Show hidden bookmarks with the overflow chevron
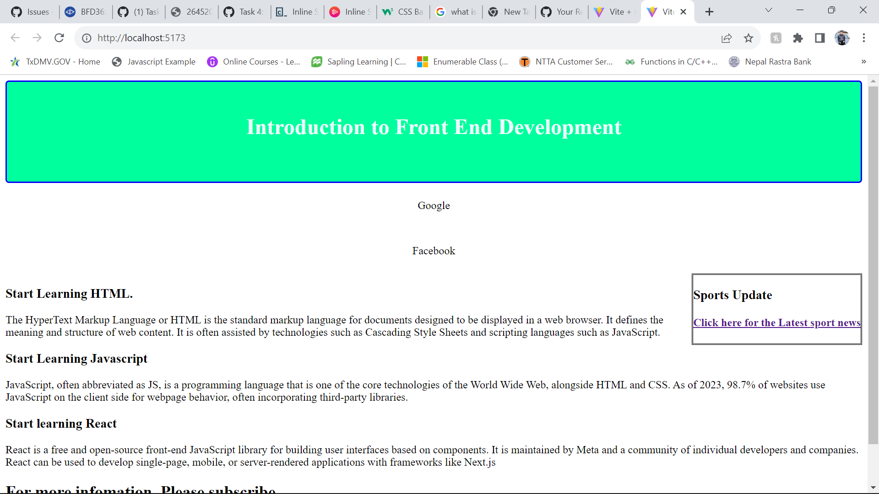 [863, 62]
